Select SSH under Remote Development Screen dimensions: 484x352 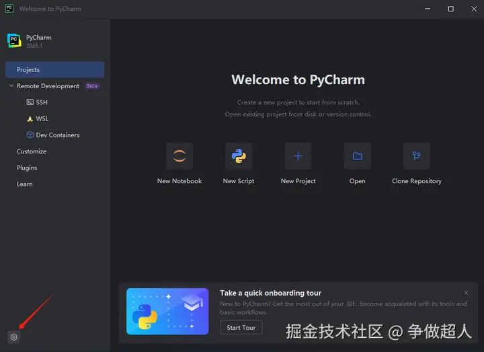coord(42,102)
